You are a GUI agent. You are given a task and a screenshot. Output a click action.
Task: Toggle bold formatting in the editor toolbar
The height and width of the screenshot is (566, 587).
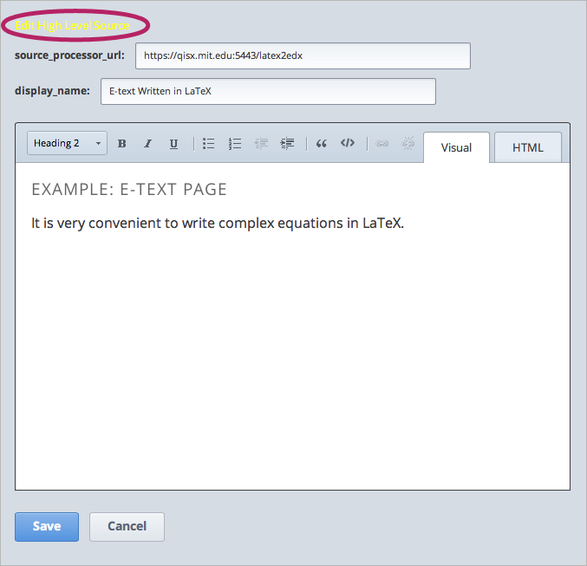121,144
